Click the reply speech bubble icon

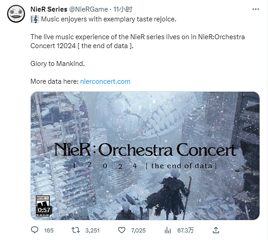click(x=35, y=230)
